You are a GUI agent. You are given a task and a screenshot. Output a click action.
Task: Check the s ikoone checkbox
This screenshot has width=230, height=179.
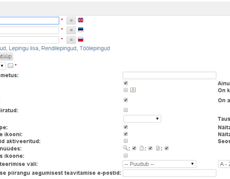coord(126,155)
